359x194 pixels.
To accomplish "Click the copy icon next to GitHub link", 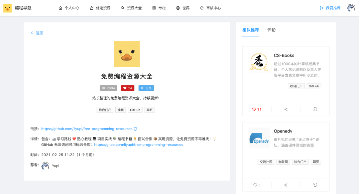I will point(135,129).
